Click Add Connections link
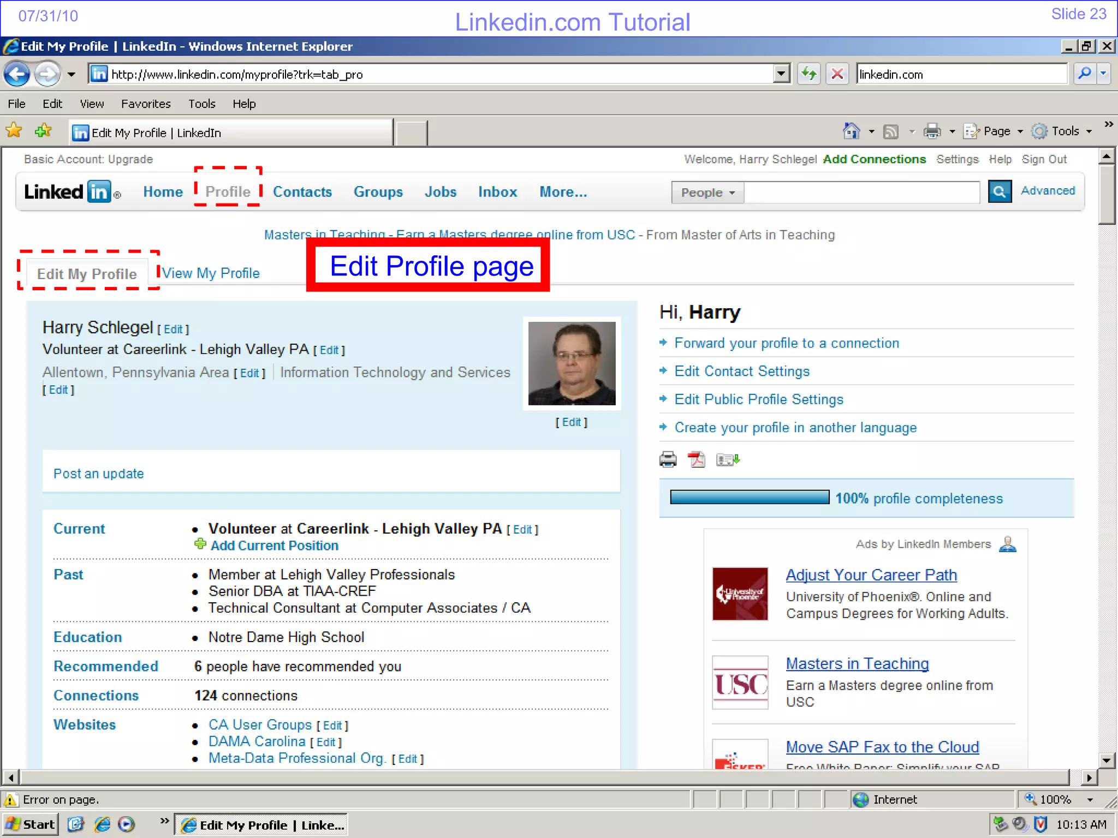This screenshot has width=1118, height=838. (x=875, y=159)
